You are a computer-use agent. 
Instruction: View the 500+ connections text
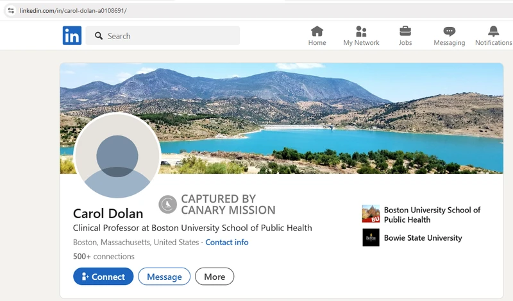pyautogui.click(x=103, y=256)
